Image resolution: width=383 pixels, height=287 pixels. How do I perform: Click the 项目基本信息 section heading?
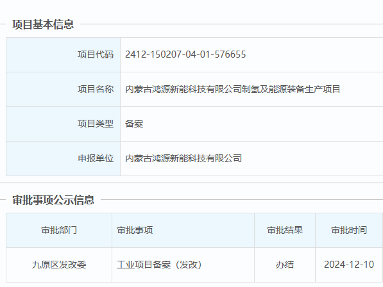43,24
